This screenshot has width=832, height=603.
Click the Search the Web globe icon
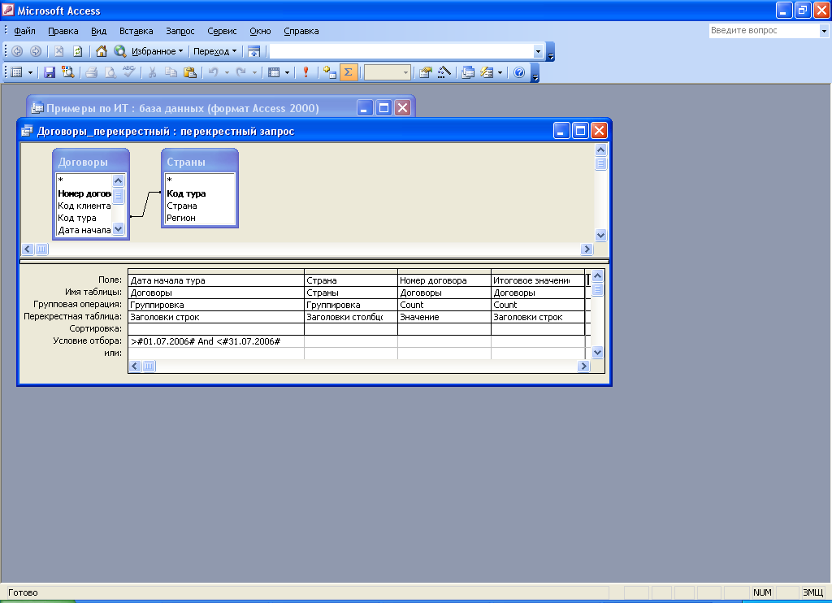(120, 51)
